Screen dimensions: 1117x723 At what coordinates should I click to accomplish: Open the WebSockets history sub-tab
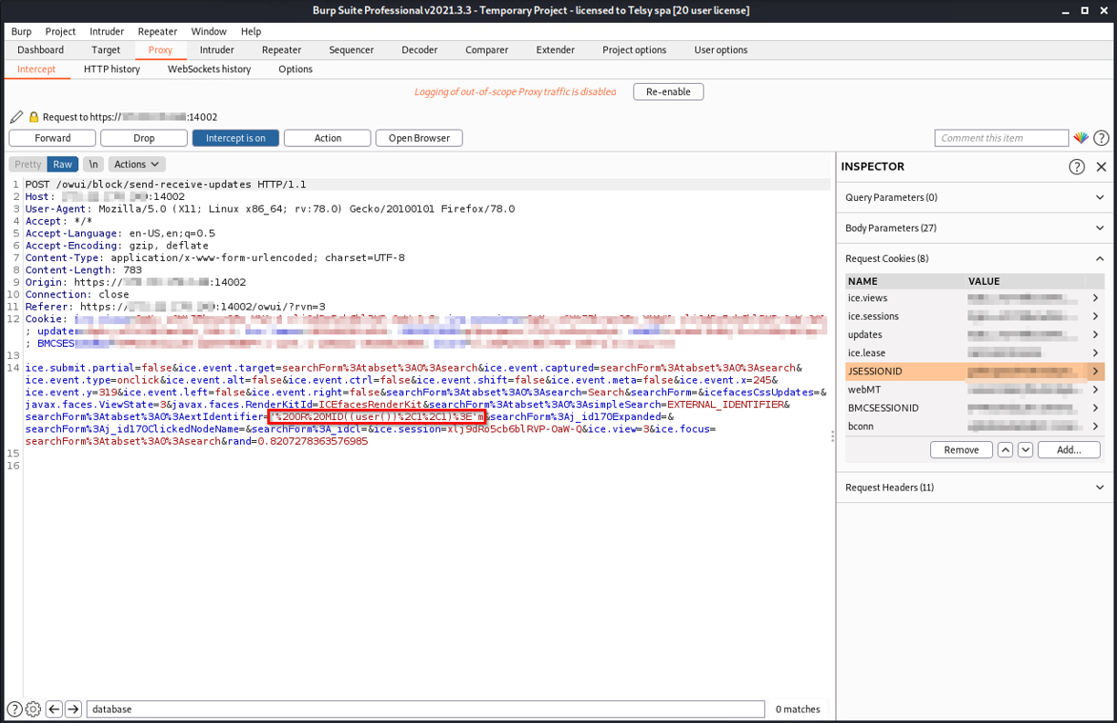(210, 70)
